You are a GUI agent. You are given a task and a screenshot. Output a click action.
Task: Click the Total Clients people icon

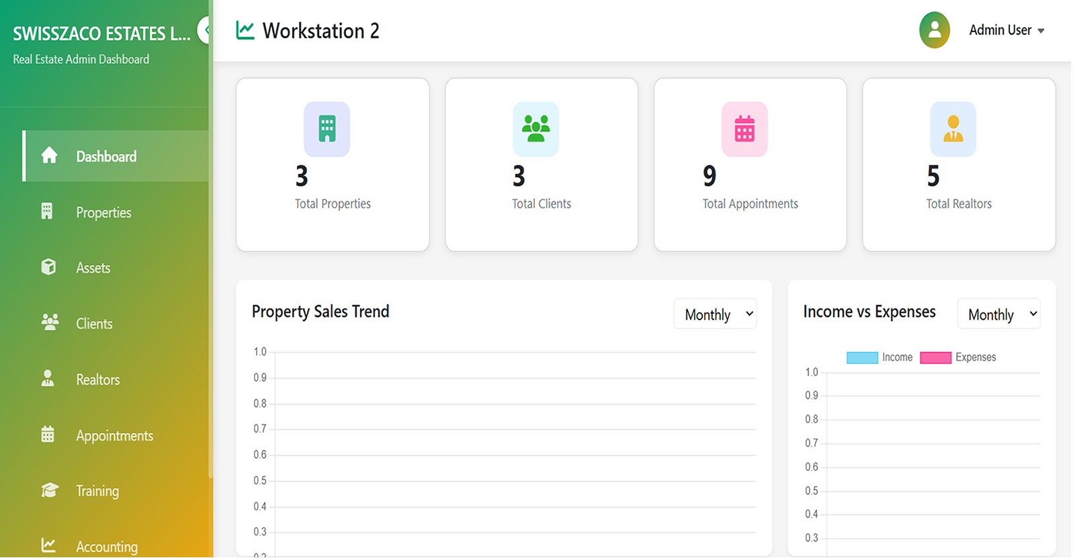535,129
